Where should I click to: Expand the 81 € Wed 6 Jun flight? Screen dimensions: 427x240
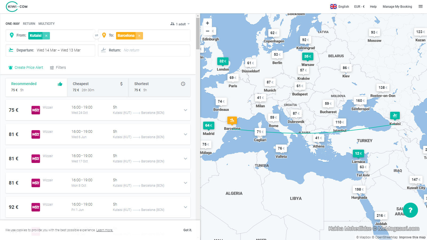185,134
